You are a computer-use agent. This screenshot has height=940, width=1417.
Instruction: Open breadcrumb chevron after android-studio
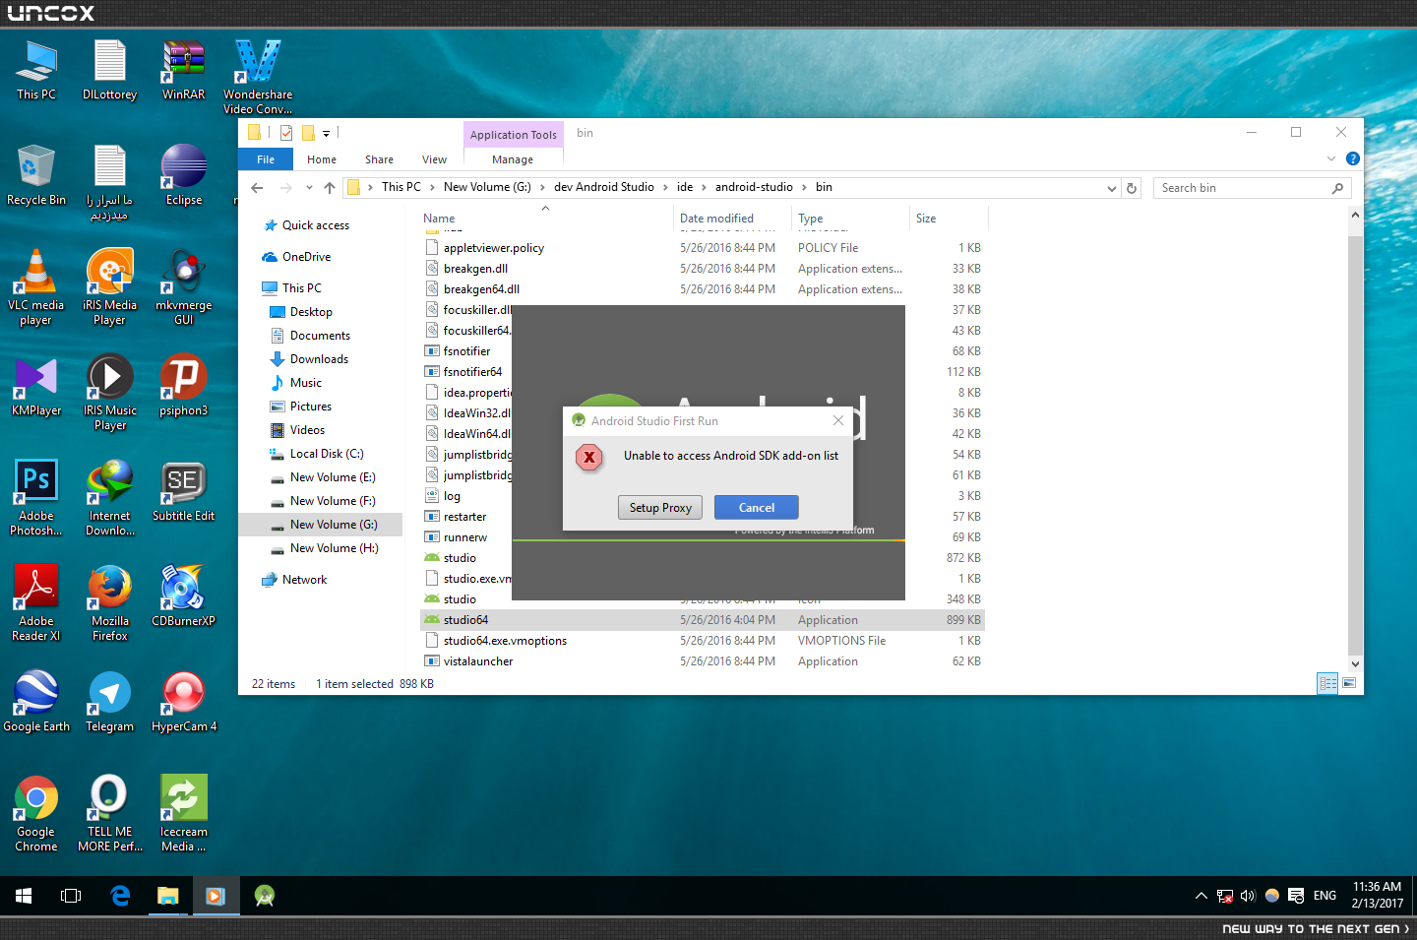tap(804, 187)
